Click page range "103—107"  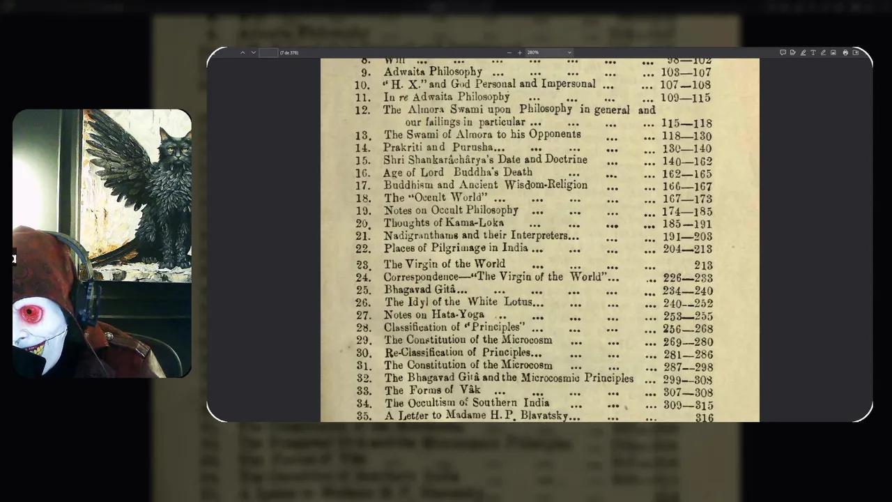686,73
